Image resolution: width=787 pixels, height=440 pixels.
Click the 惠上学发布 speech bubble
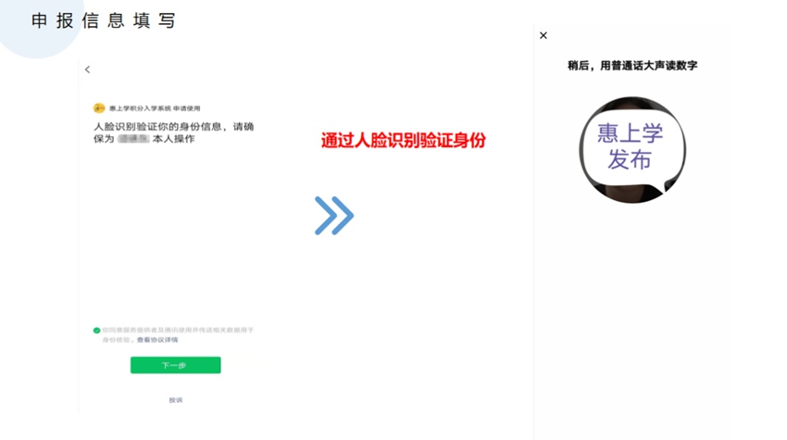(631, 146)
